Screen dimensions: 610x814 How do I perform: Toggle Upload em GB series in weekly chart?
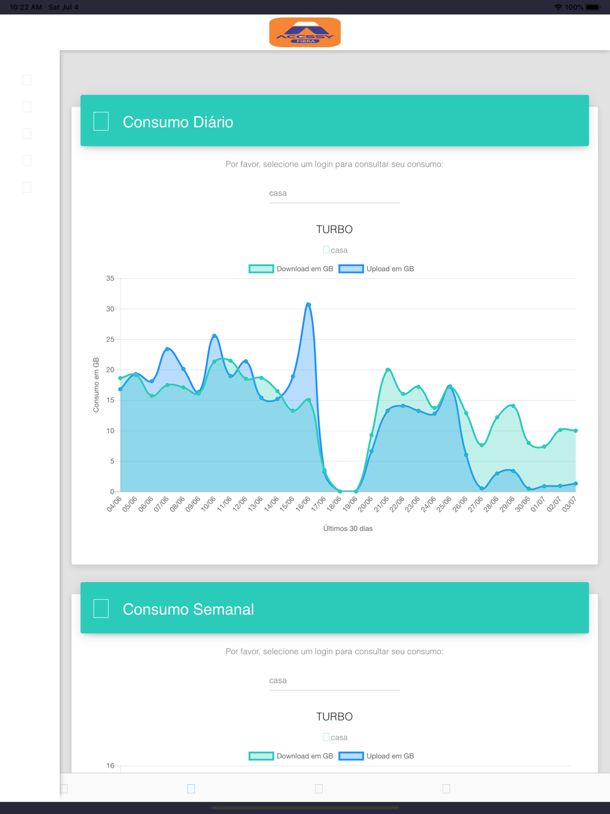(376, 756)
